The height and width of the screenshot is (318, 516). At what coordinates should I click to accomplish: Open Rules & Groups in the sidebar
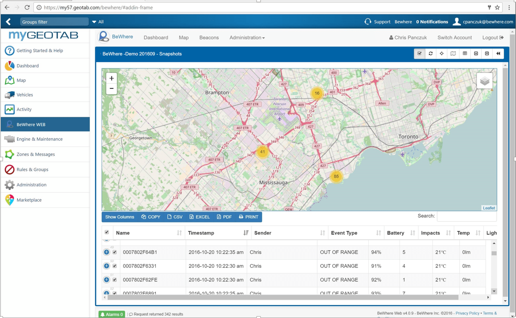(45, 170)
